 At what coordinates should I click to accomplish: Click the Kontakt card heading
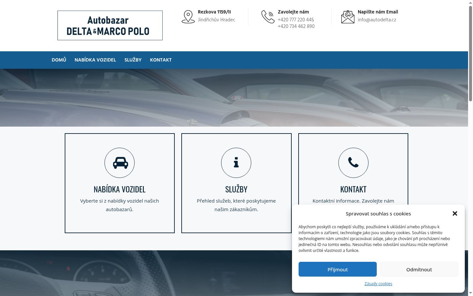(353, 189)
